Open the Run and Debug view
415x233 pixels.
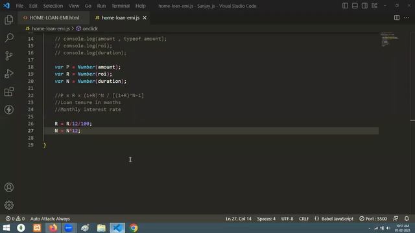[9, 74]
